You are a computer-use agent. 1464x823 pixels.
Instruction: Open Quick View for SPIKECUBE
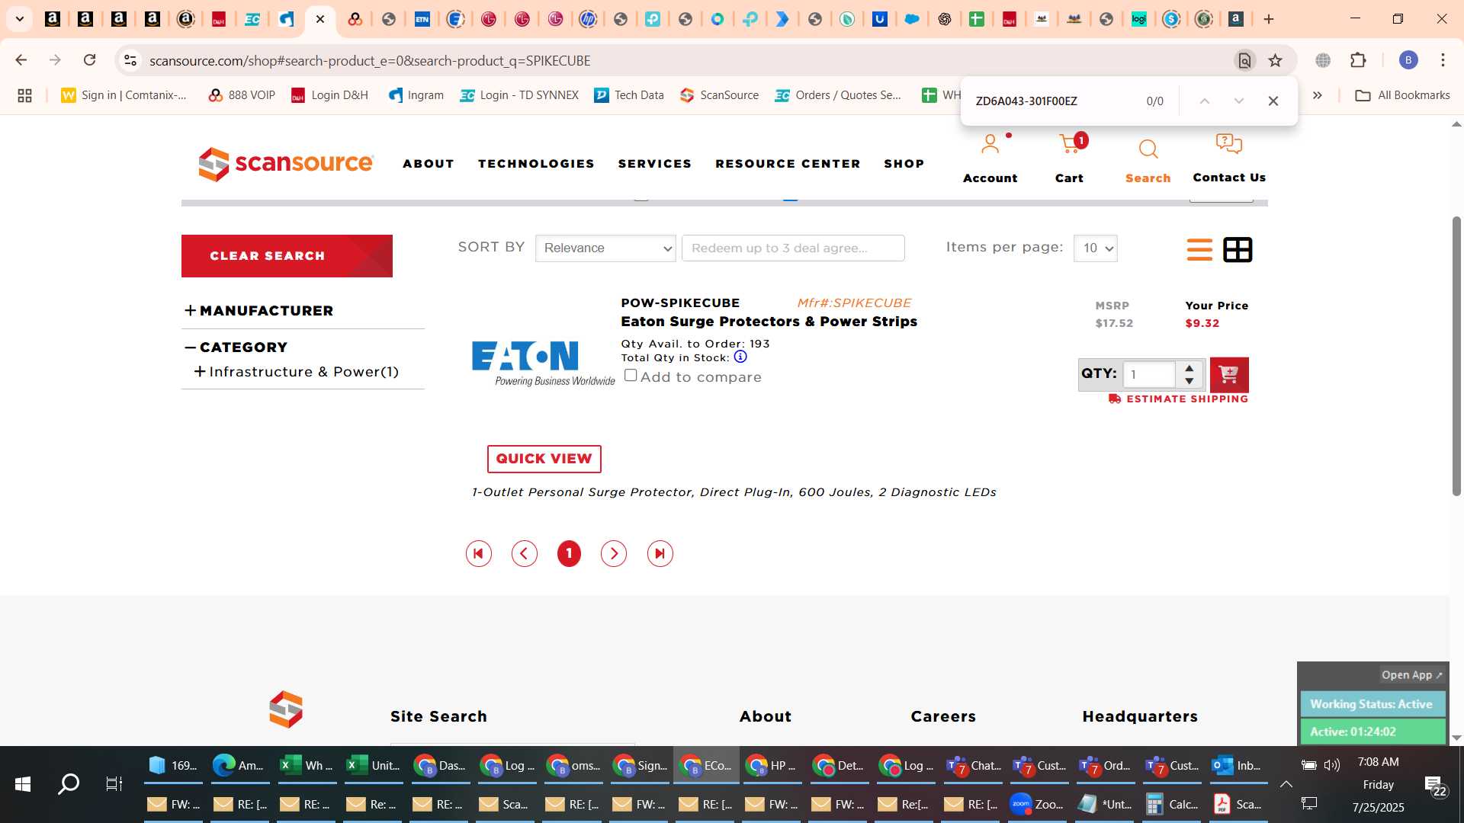[544, 459]
